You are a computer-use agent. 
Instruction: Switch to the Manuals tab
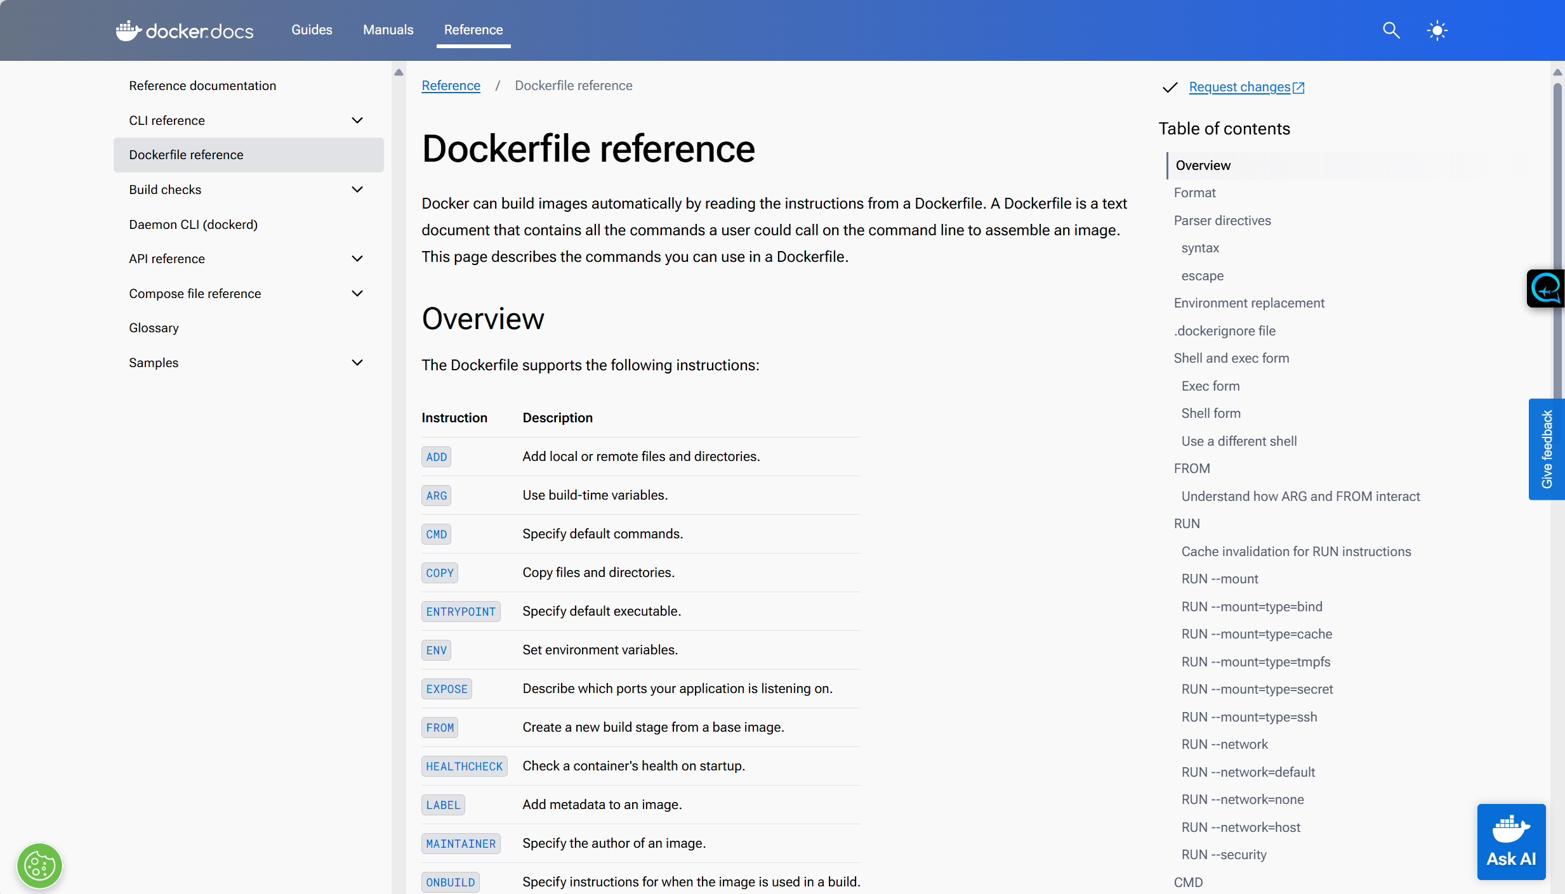388,30
